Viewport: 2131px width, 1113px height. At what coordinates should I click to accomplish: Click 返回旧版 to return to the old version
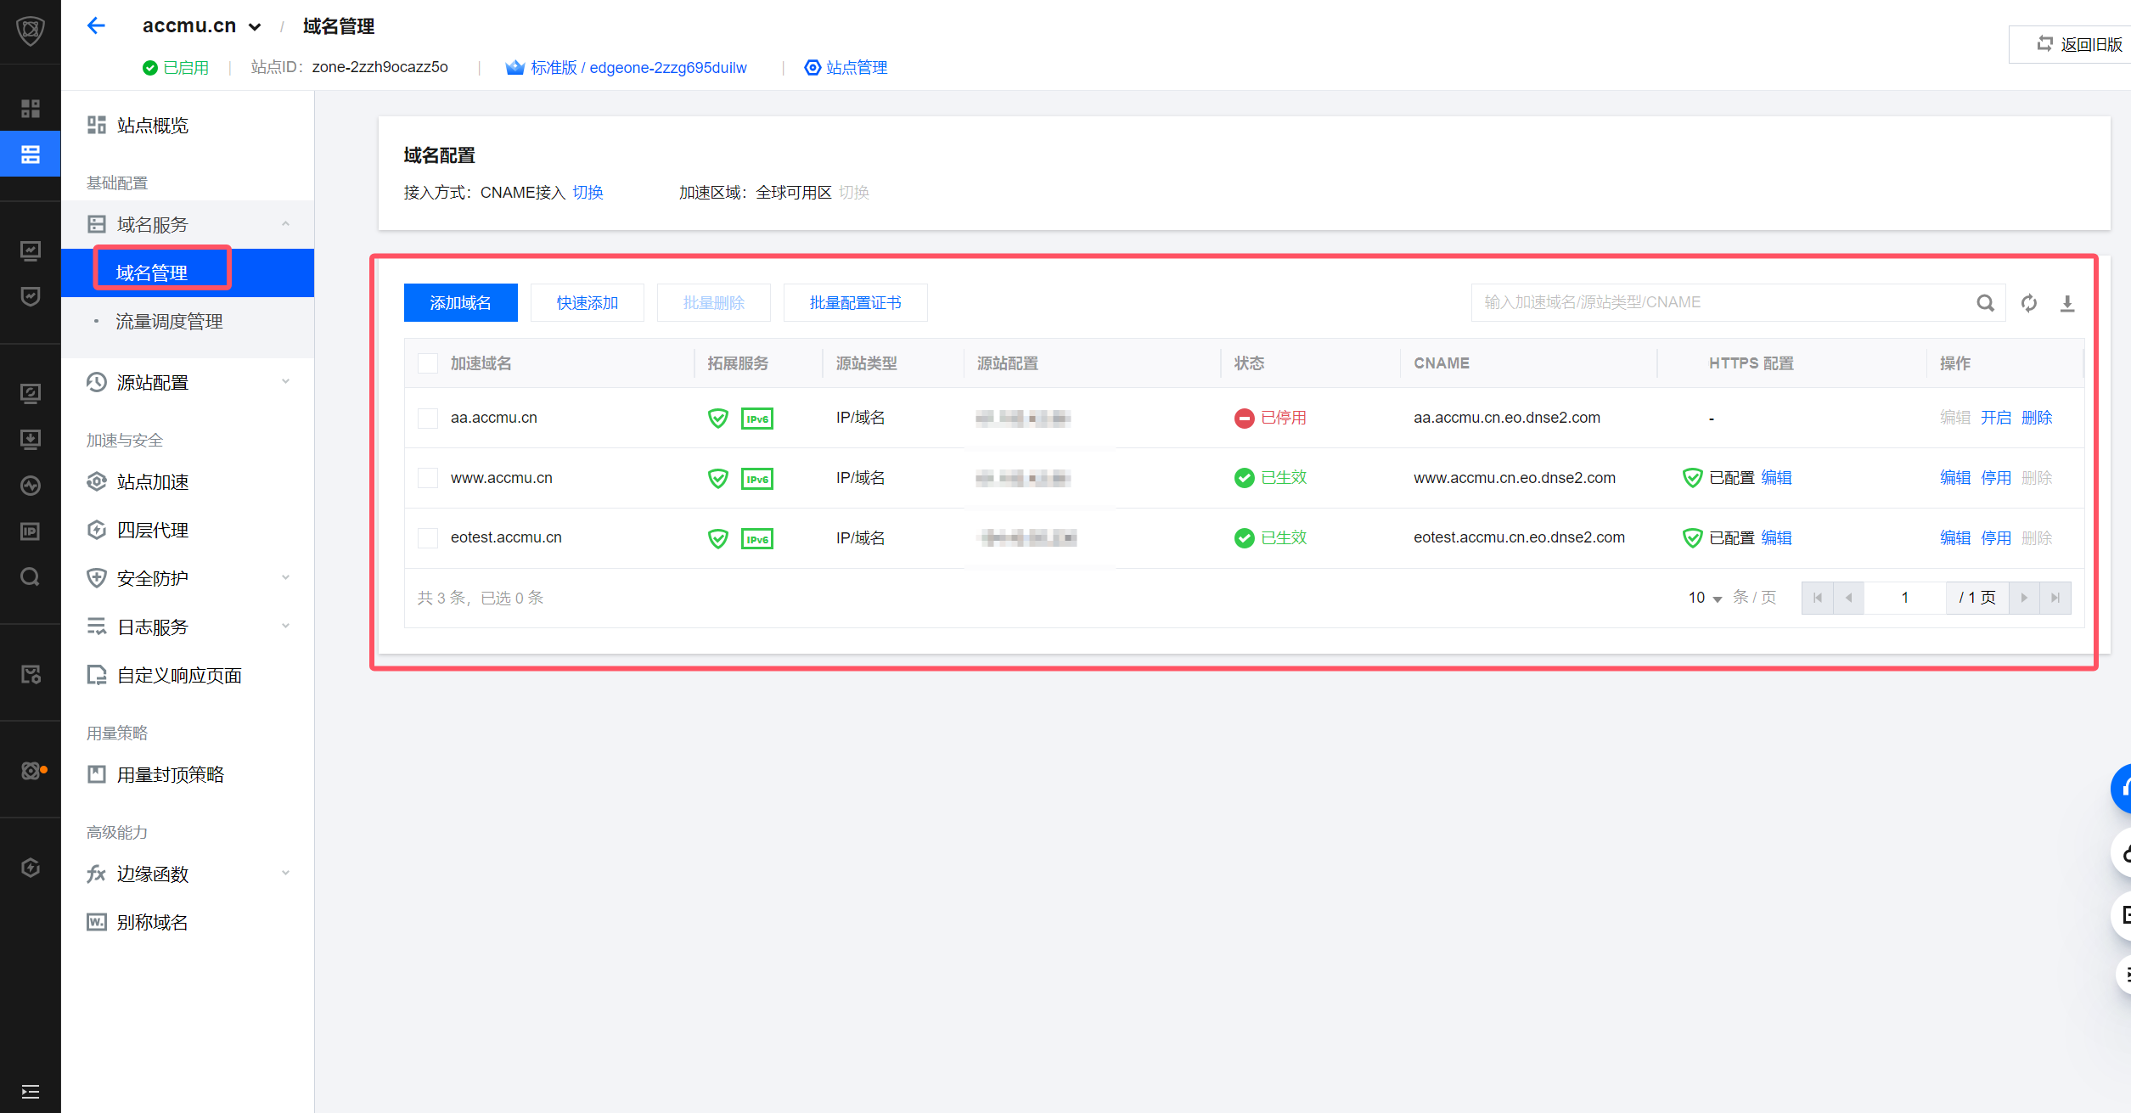[2080, 44]
